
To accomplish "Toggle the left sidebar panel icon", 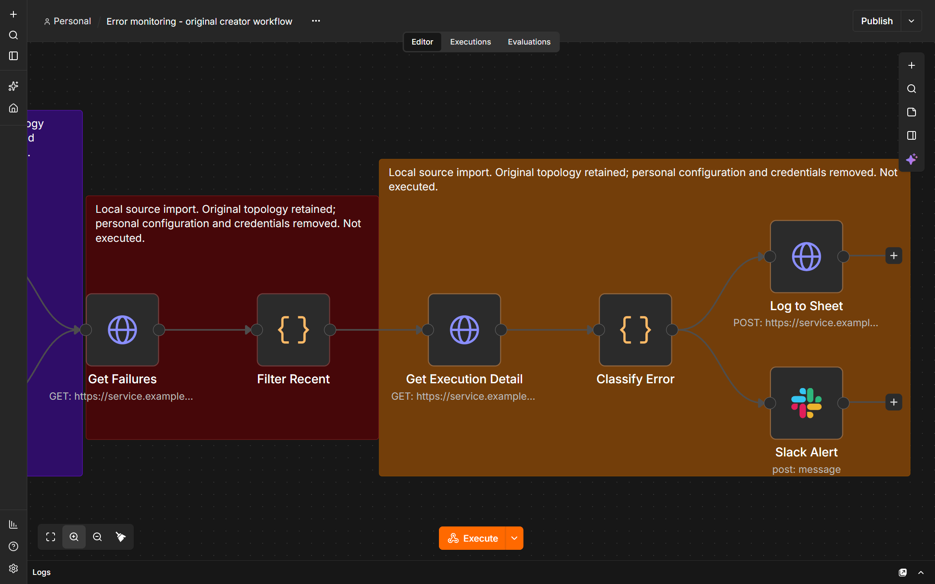I will click(13, 56).
